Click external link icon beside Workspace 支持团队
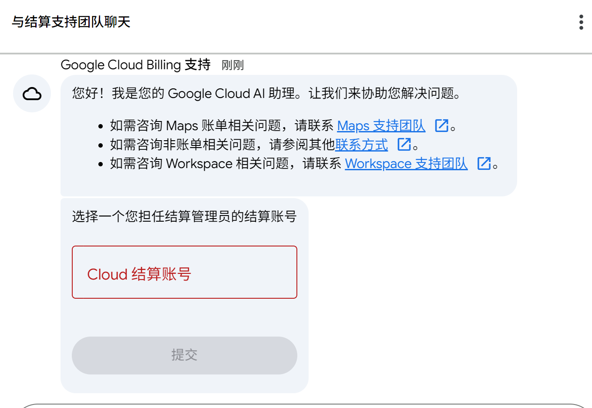This screenshot has width=592, height=408. pos(484,164)
